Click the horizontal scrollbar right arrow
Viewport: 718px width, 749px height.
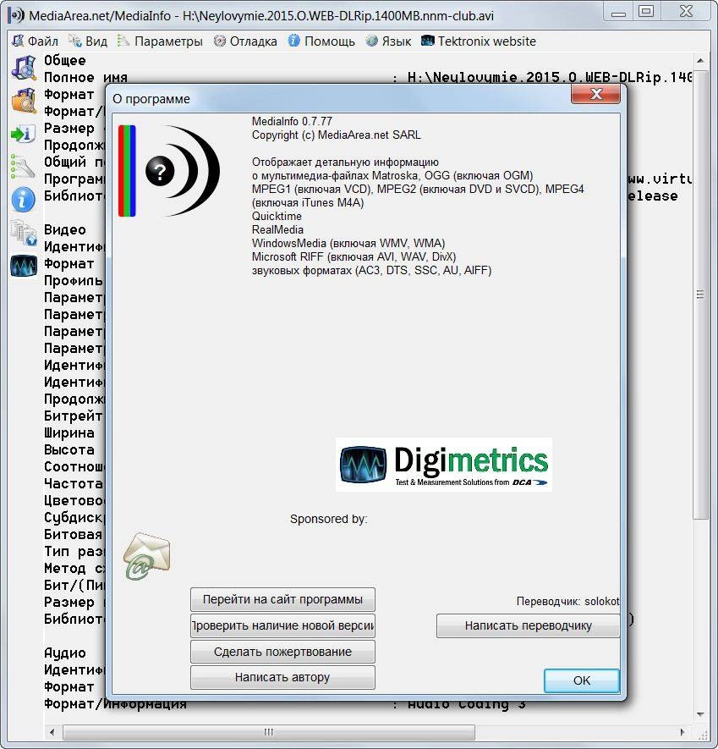[682, 732]
